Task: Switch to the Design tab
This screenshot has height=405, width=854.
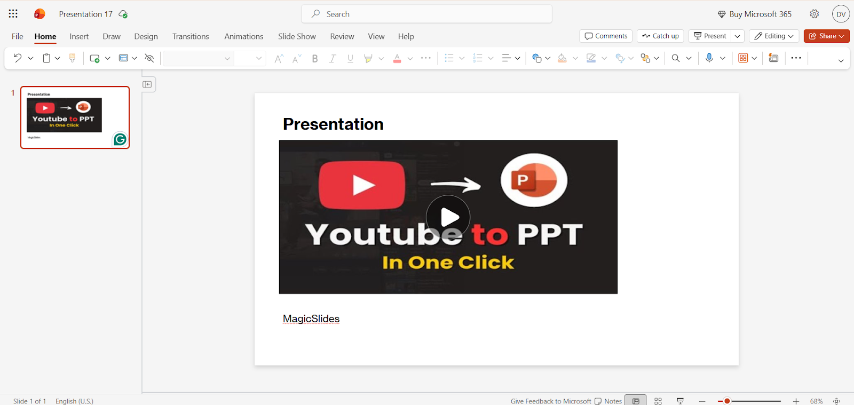Action: point(146,36)
